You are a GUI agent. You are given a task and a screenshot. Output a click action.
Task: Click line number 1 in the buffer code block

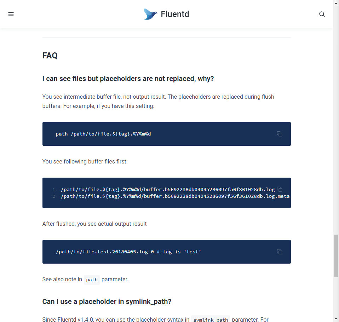[53, 190]
